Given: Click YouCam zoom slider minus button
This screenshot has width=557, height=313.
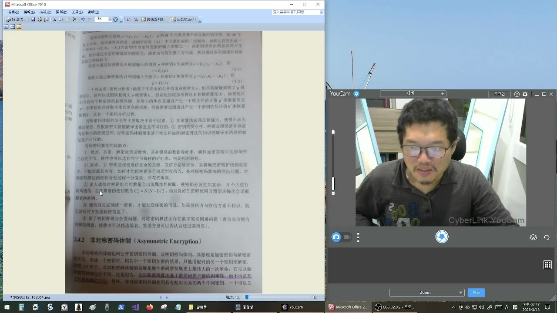Looking at the screenshot, I should click(x=333, y=193).
